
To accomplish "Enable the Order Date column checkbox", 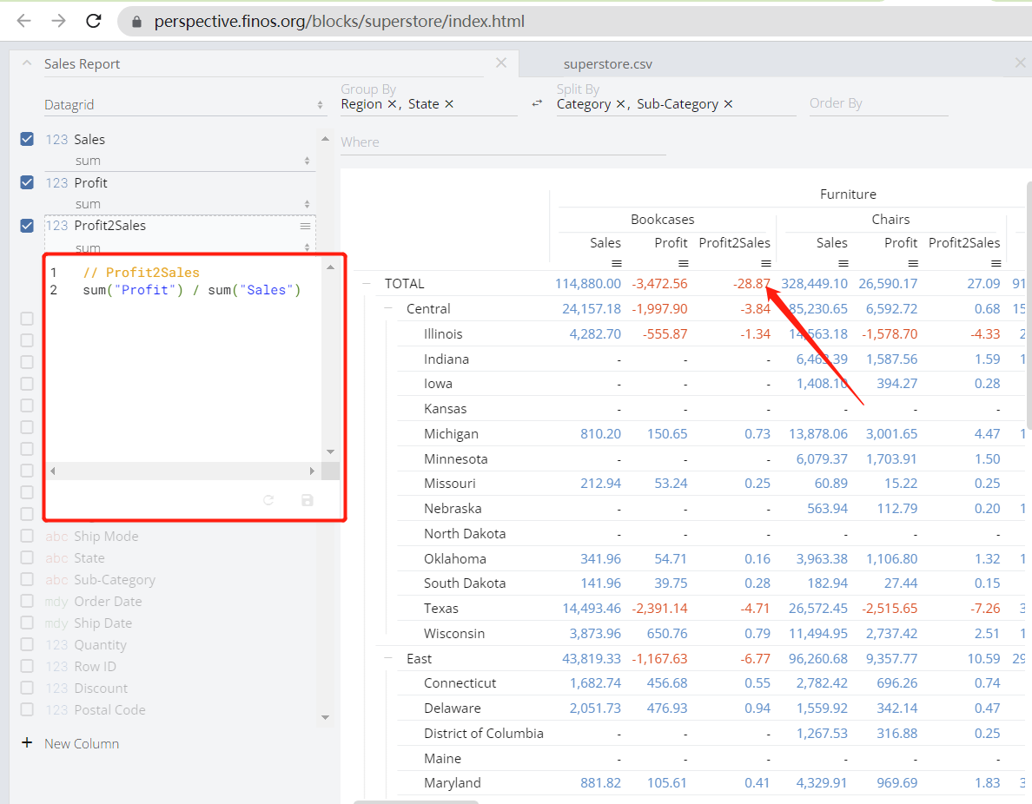I will coord(27,601).
